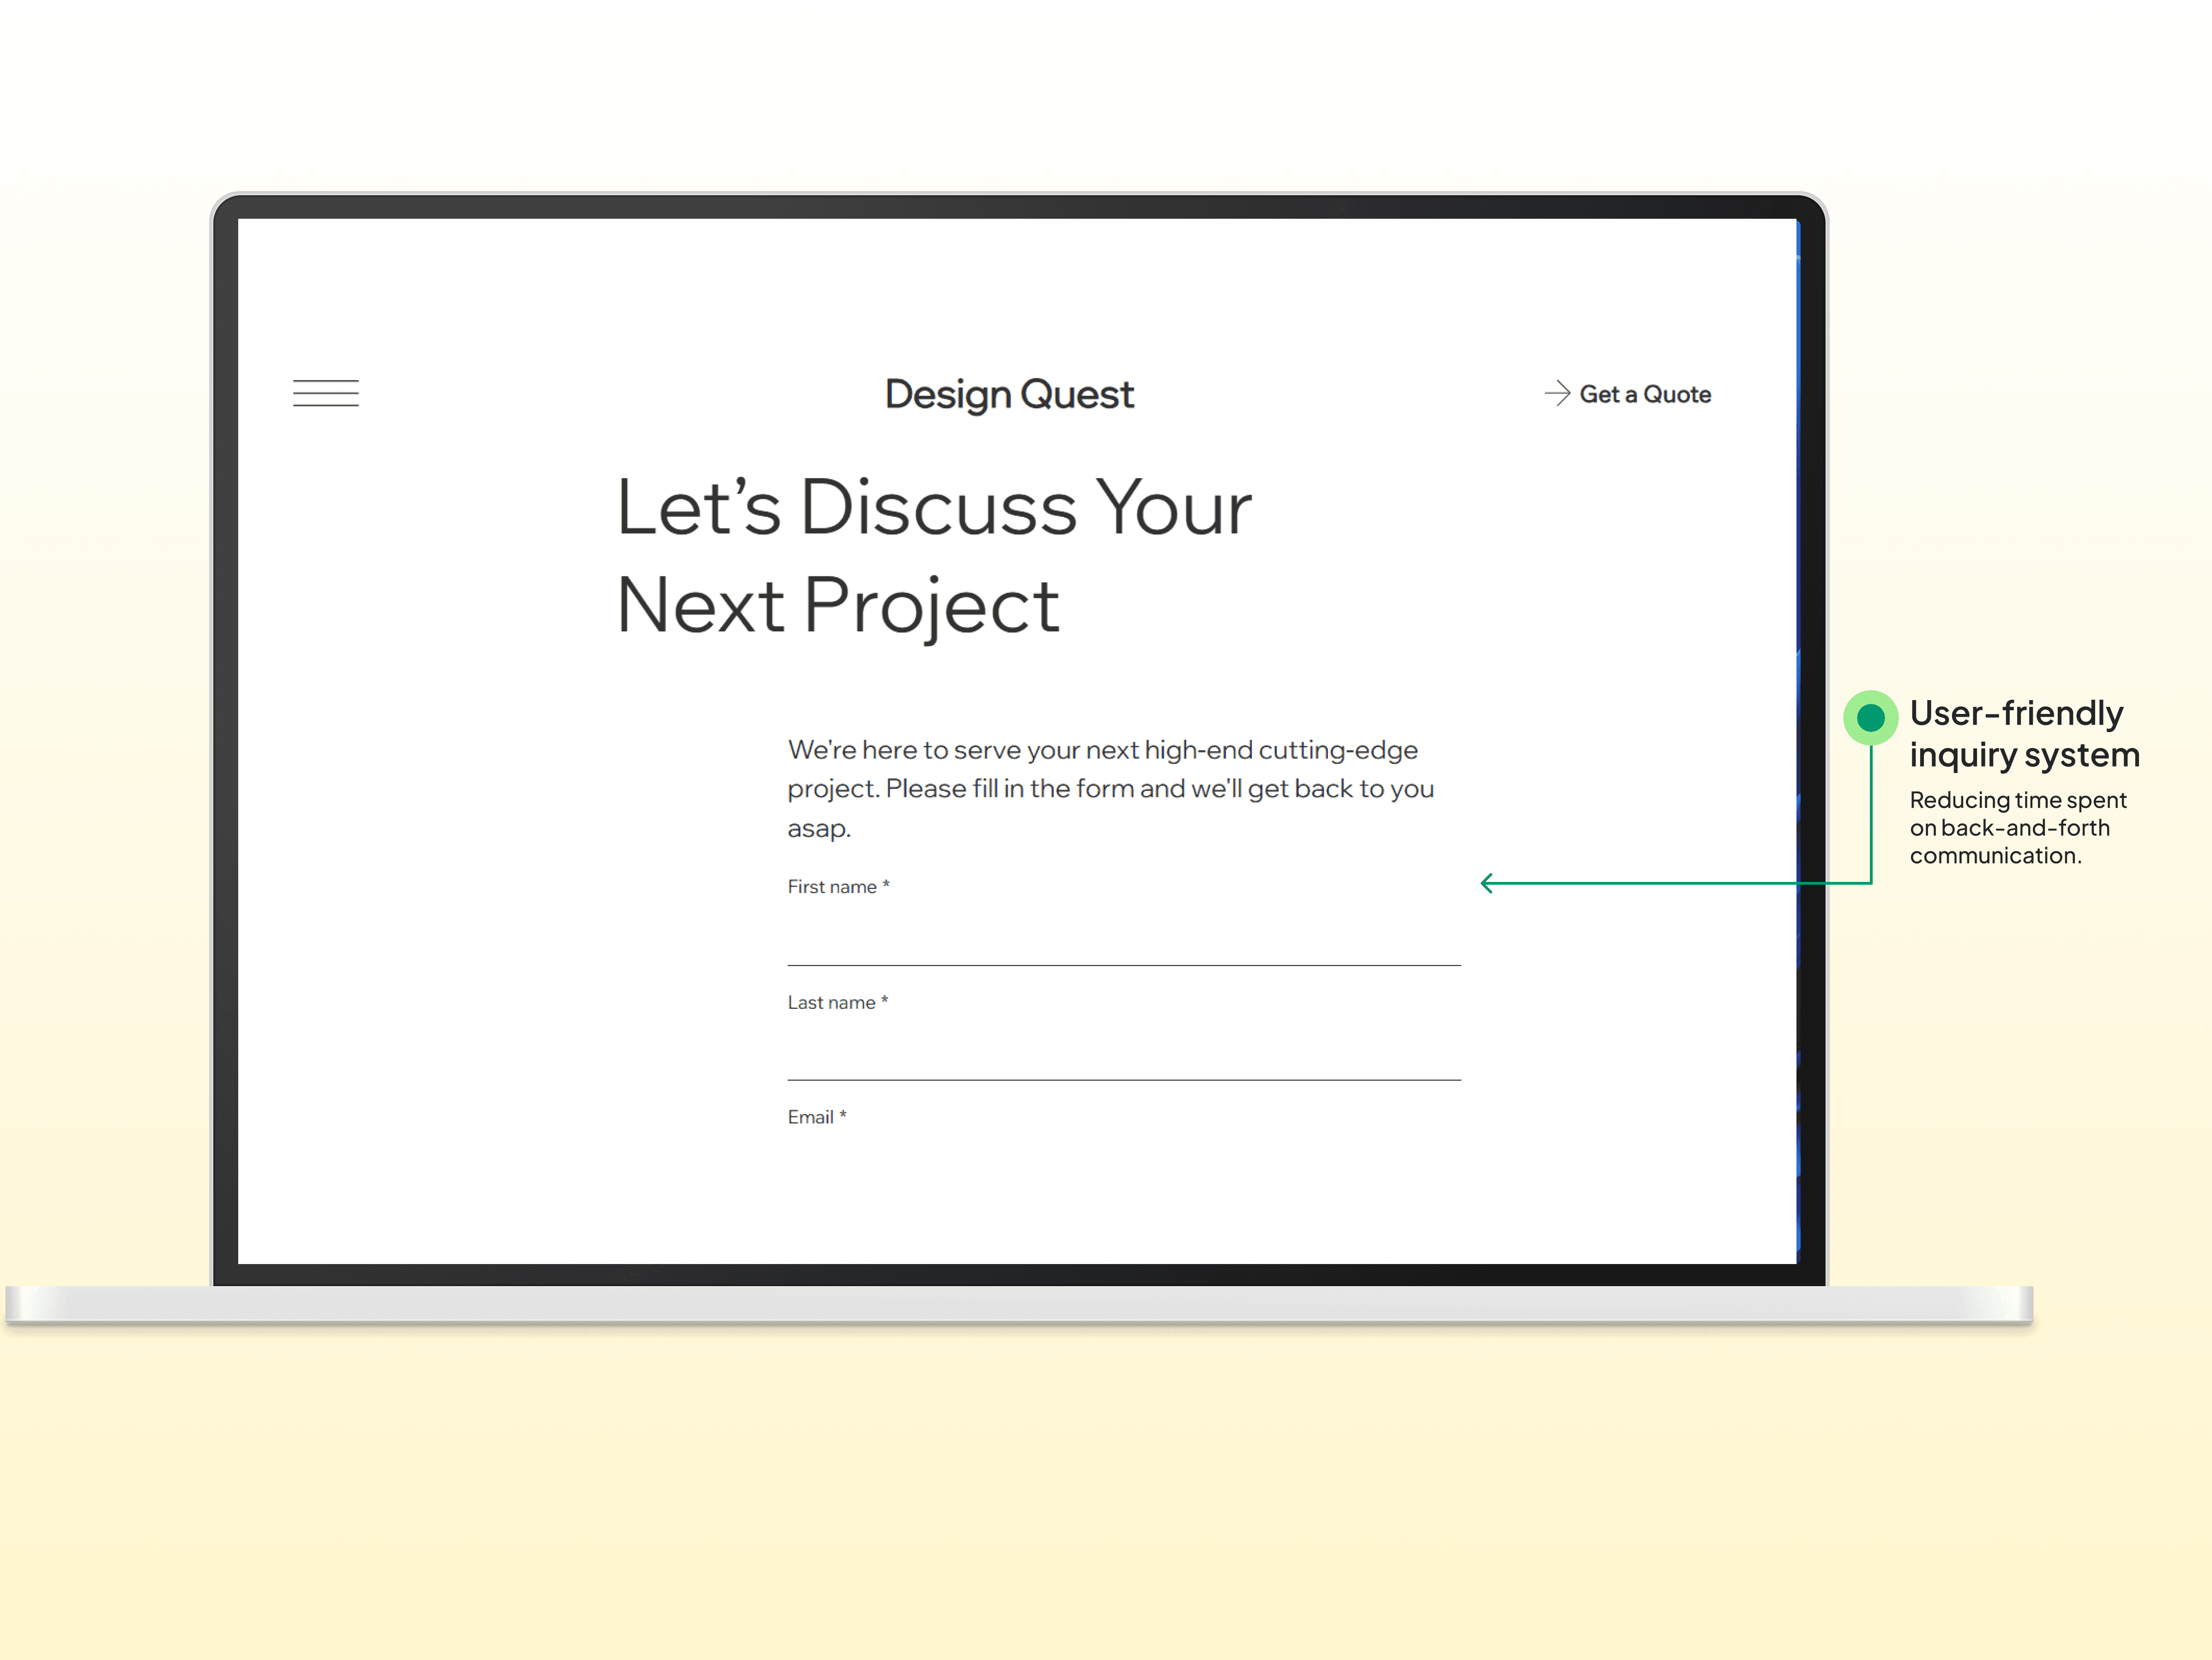Click the green vertical connector line below the dot
Screen dimensions: 2212x1660
[x=1871, y=815]
